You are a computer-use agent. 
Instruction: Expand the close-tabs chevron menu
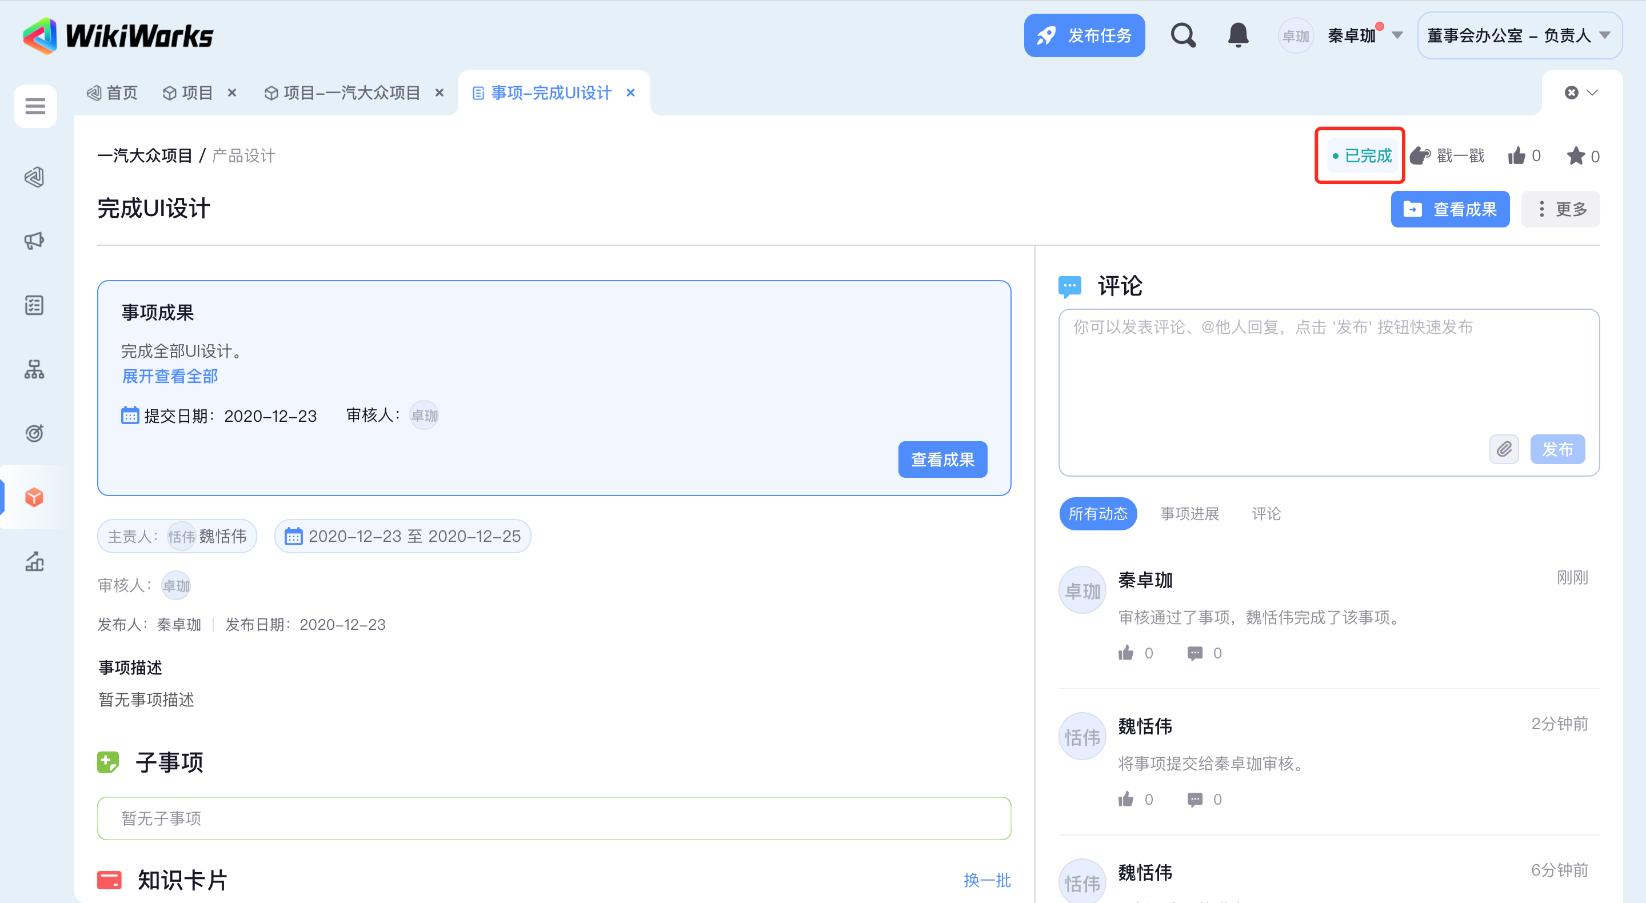pos(1592,93)
